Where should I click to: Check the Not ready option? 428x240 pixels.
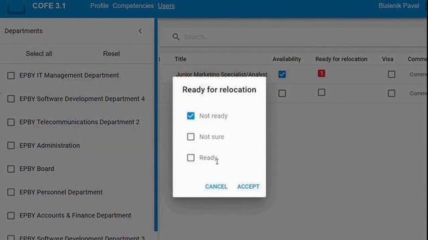click(191, 116)
